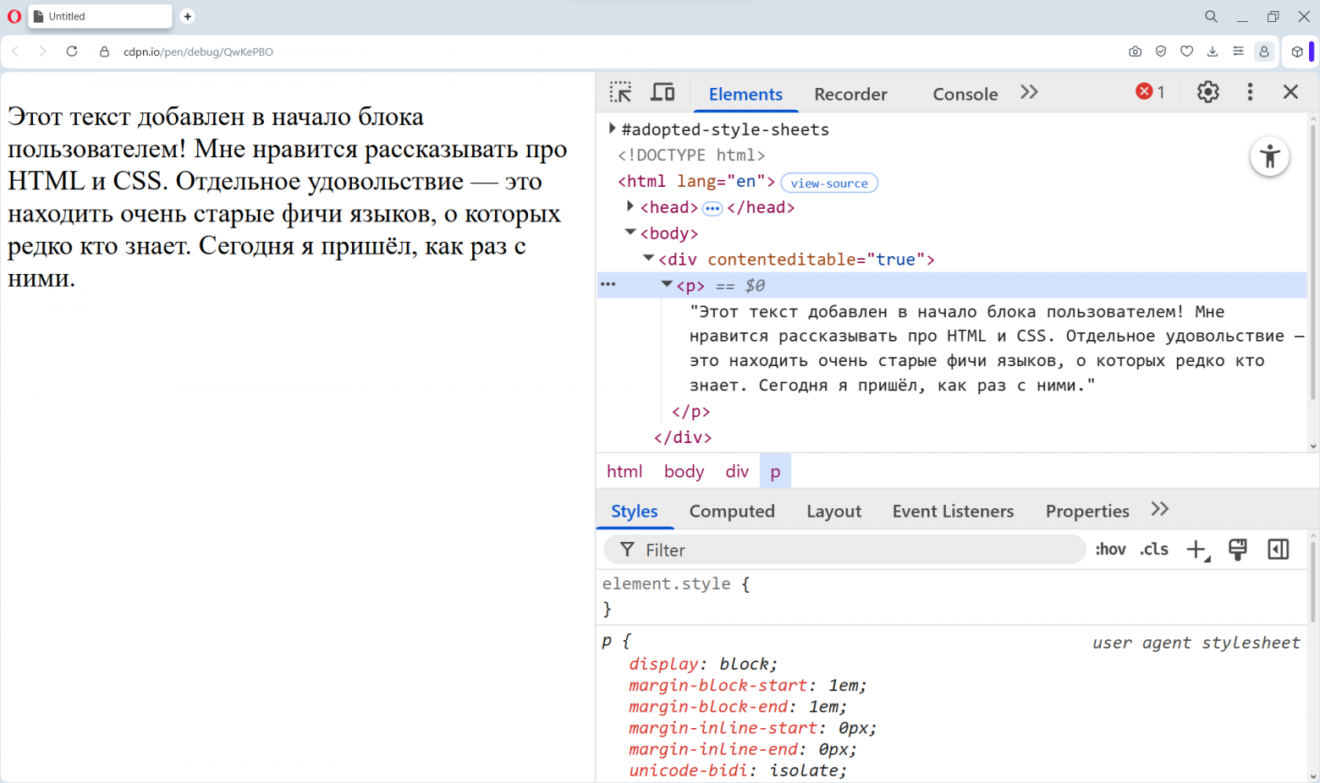Select p in the breadcrumb bar
The height and width of the screenshot is (783, 1320).
click(x=775, y=471)
